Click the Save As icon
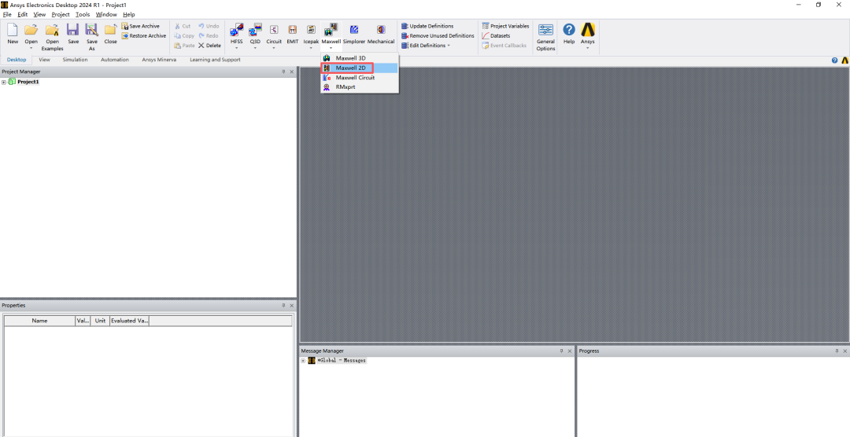Viewport: 850px width, 437px height. click(x=91, y=31)
